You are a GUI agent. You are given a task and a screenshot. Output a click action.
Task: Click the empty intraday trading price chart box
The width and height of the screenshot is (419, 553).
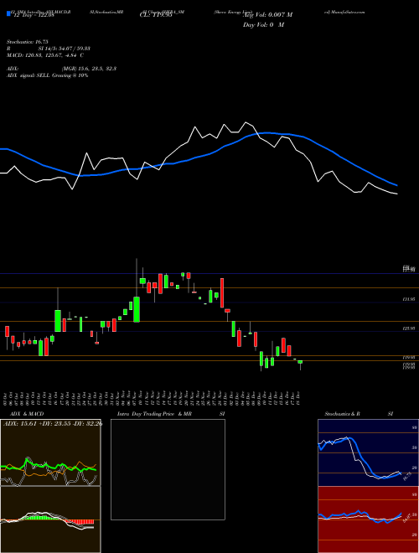click(x=168, y=469)
